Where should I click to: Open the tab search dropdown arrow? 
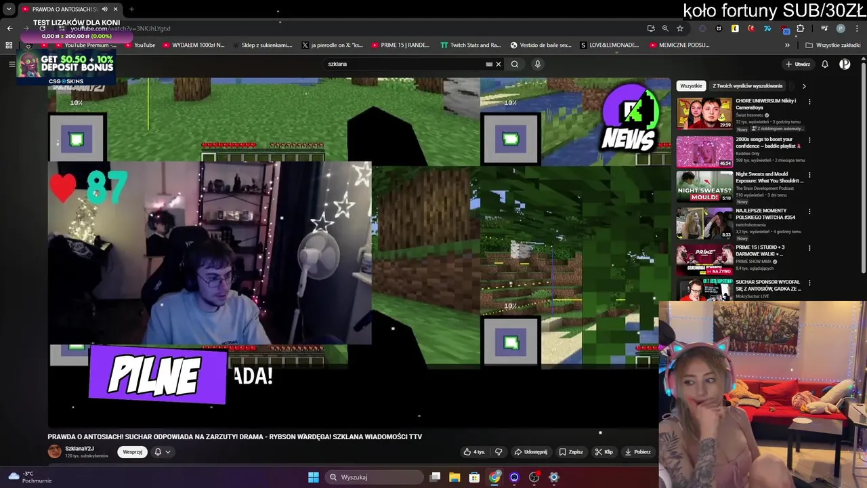9,9
